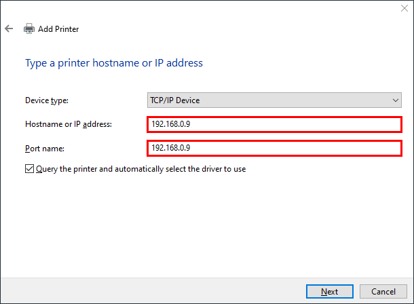The width and height of the screenshot is (414, 304).
Task: Click the empty area below the checkbox
Action: point(207,225)
